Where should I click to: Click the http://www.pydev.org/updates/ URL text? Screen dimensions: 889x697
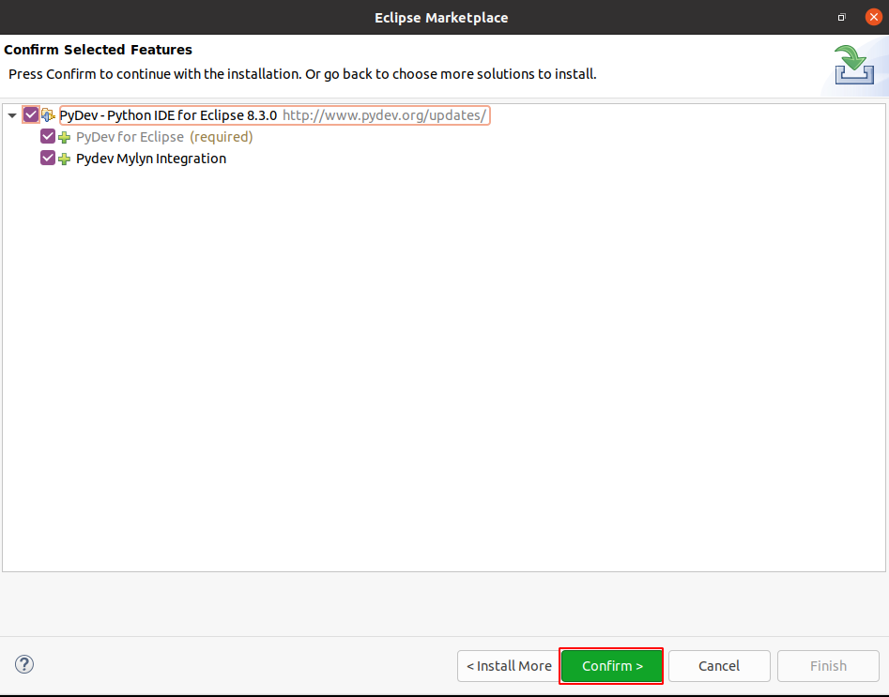click(x=384, y=115)
